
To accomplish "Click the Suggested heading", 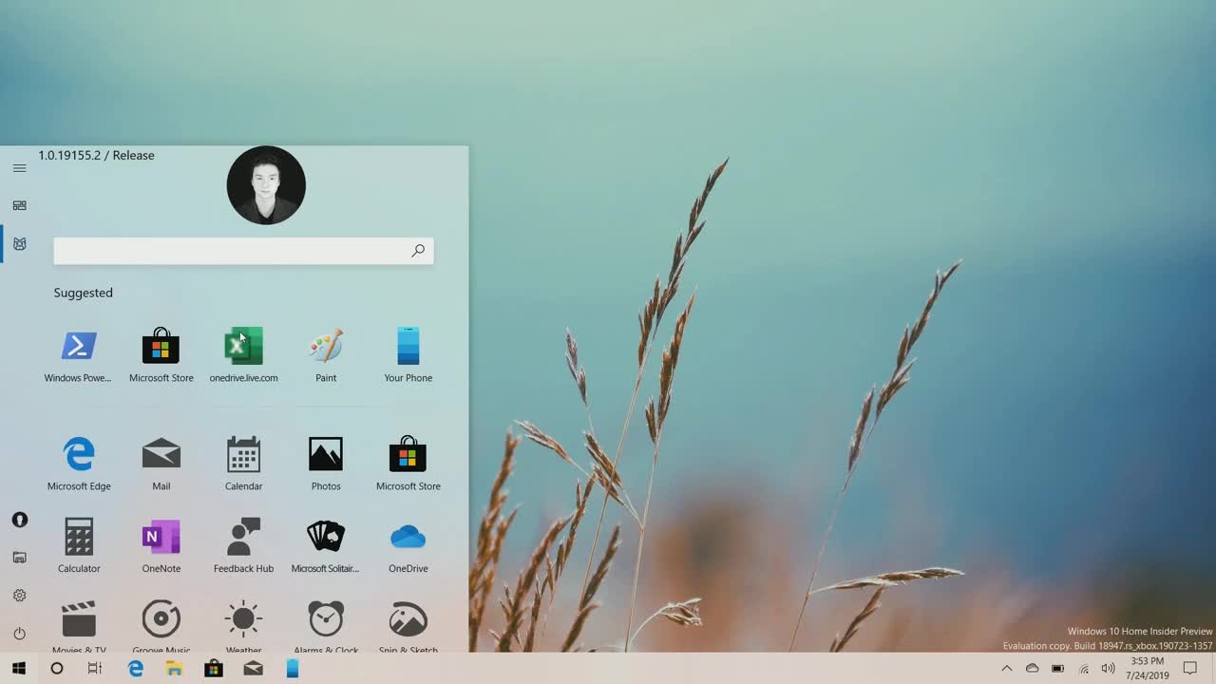I will pyautogui.click(x=83, y=293).
